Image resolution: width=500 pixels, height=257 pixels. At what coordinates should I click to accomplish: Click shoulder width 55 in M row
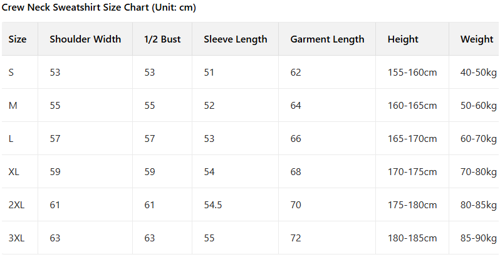coord(55,106)
